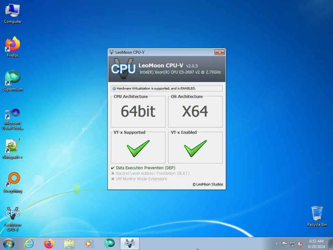The width and height of the screenshot is (333, 250).
Task: Click the 'Hardware Virtualization is supported' message
Action: [156, 89]
